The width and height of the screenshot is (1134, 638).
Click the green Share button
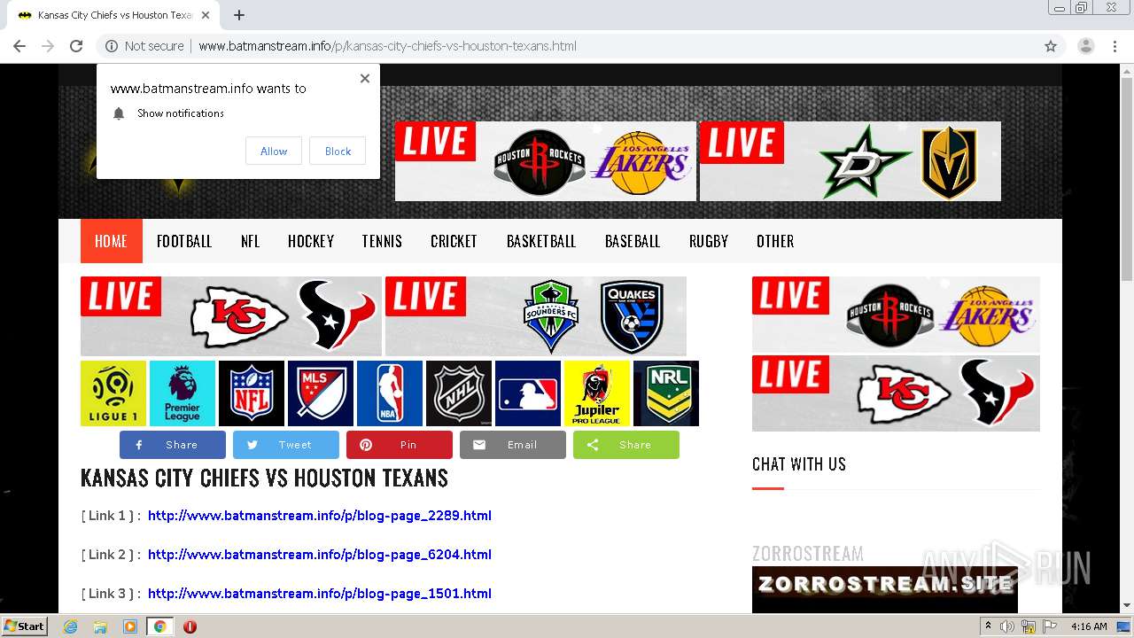[x=626, y=445]
